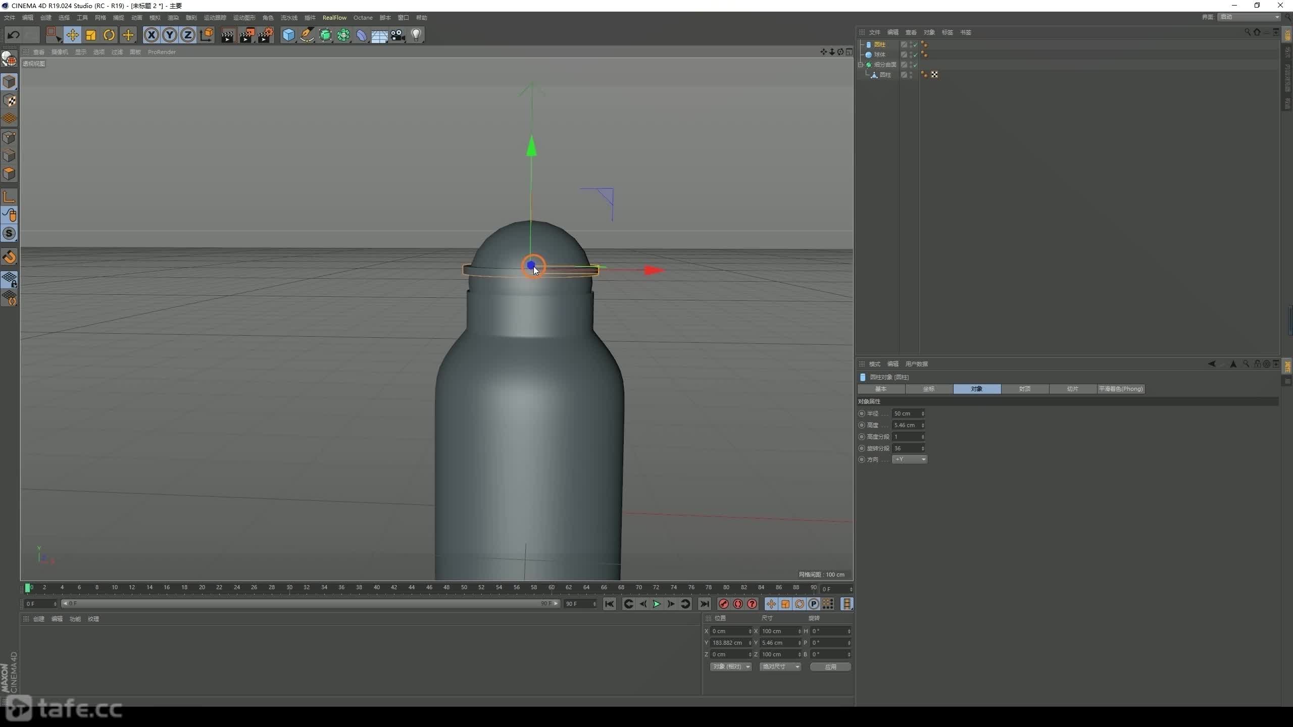The height and width of the screenshot is (727, 1293).
Task: Click Render to Picture Viewer icon
Action: [246, 35]
